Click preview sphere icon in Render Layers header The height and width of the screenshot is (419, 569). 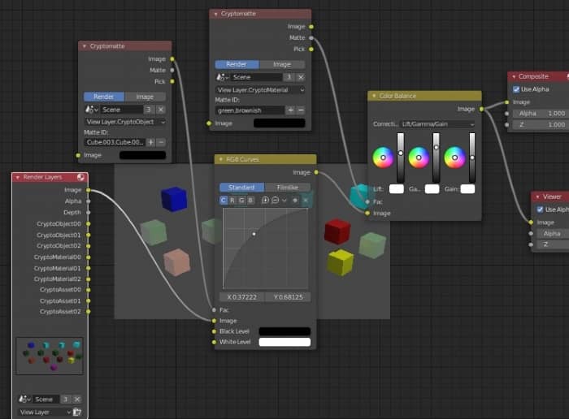(80, 177)
